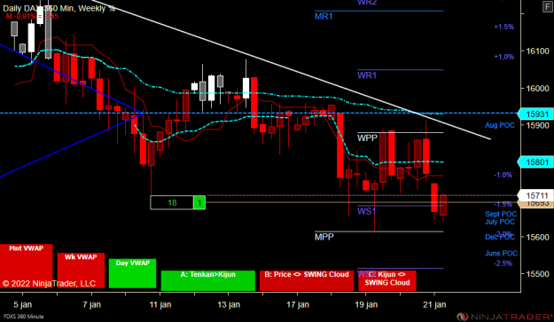Click the 11 jan date on time axis
The height and width of the screenshot is (322, 554).
pyautogui.click(x=160, y=304)
